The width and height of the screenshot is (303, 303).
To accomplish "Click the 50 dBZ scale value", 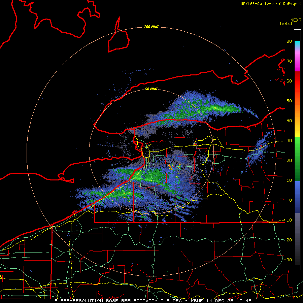I will click(289, 101).
